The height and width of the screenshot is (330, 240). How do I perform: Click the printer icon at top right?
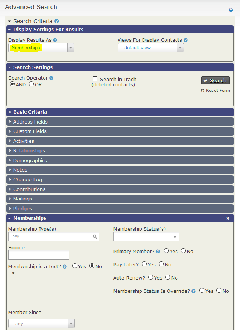pos(231,10)
